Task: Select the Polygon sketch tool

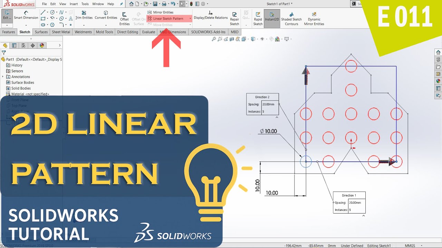Action: coord(52,25)
